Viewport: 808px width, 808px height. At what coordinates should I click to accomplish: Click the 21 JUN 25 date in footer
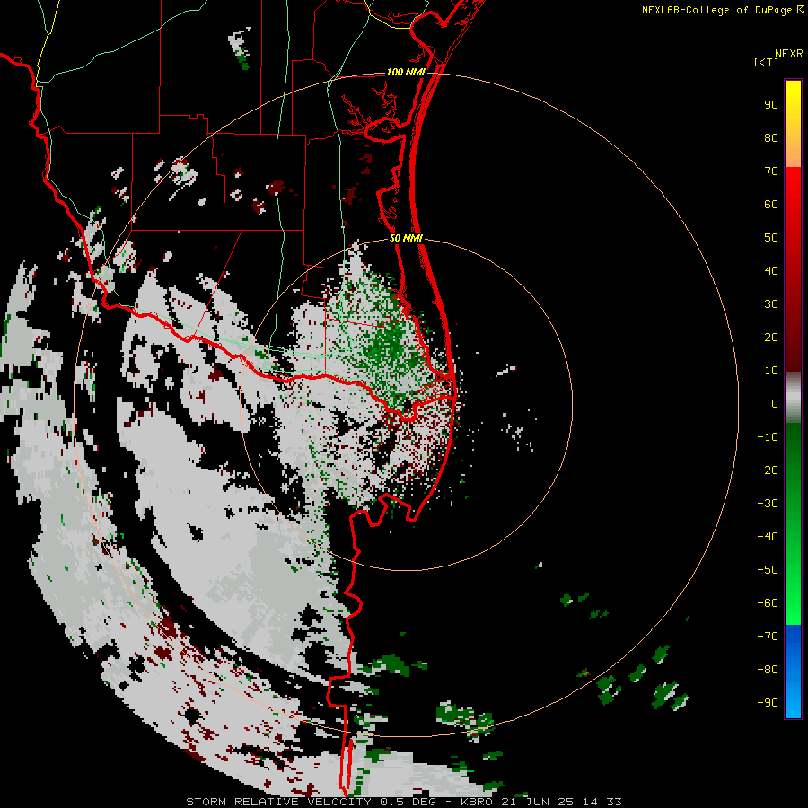tap(539, 802)
